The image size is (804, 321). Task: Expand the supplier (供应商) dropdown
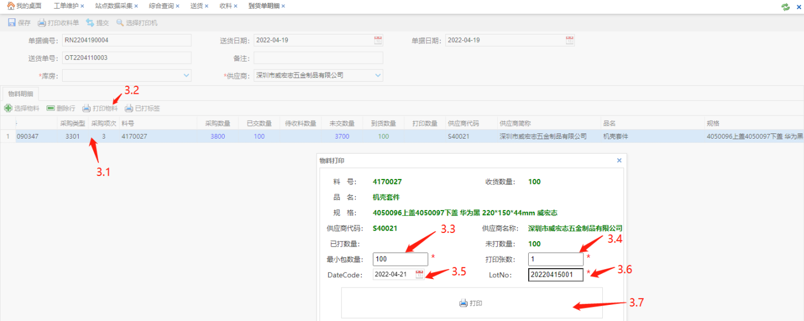(378, 75)
